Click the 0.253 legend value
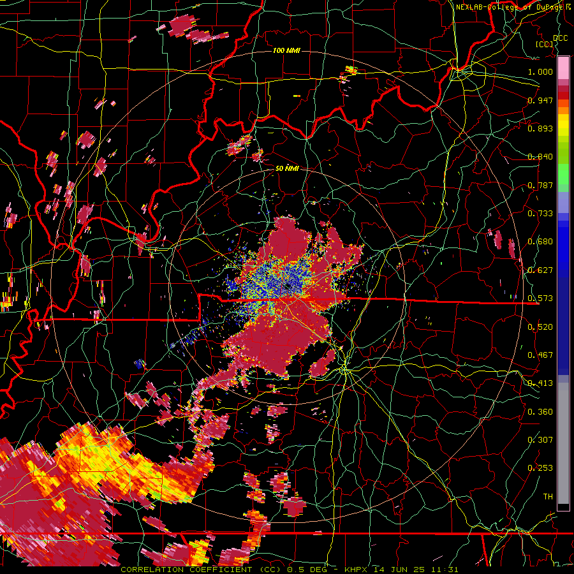The width and height of the screenshot is (574, 574). 540,468
